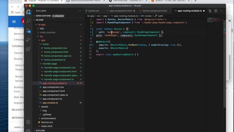Collapse the ID.COM workspace section
Viewport: 234px width, 132px height.
39,20
